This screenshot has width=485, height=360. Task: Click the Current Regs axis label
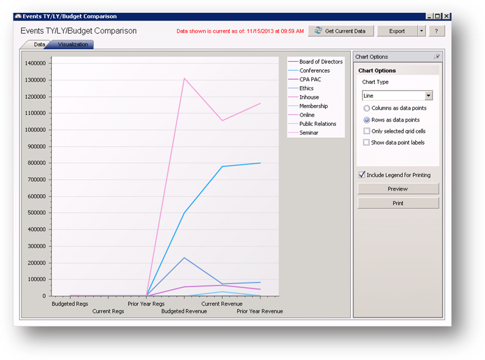(x=108, y=311)
